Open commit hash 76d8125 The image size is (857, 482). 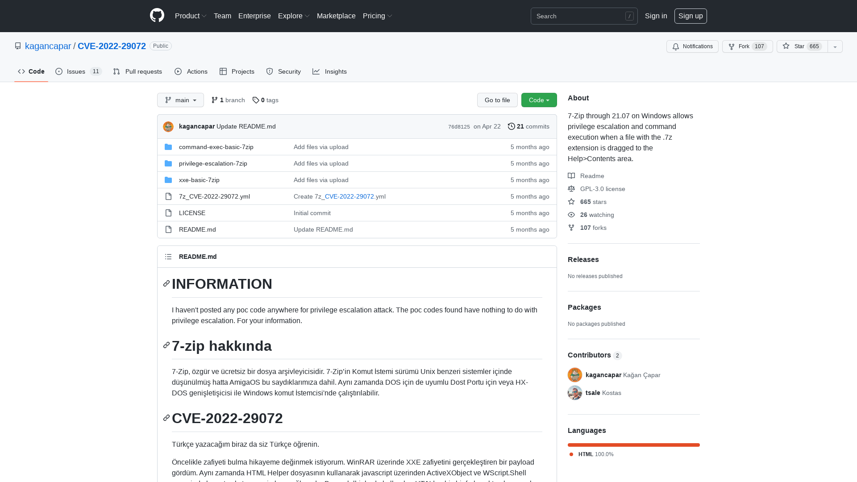(x=459, y=127)
